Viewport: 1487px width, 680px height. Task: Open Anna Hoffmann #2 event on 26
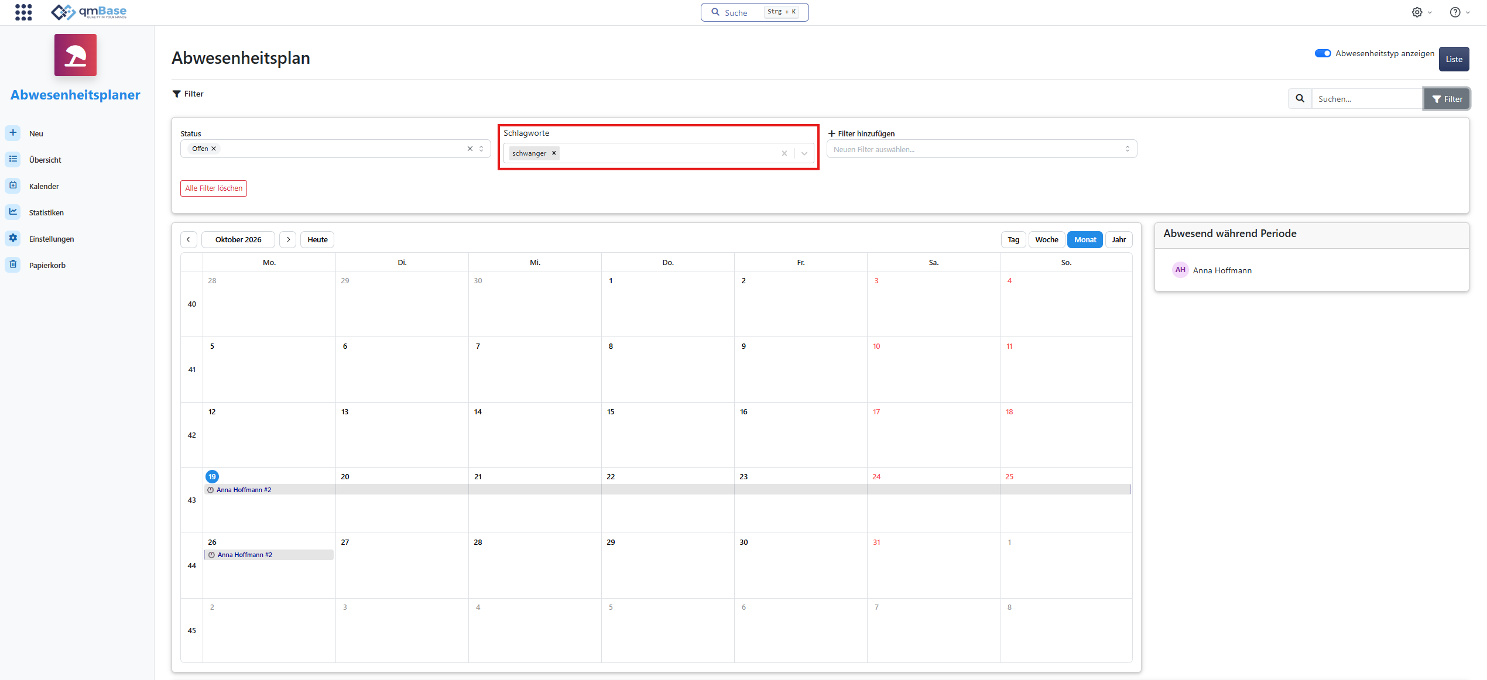(x=269, y=555)
